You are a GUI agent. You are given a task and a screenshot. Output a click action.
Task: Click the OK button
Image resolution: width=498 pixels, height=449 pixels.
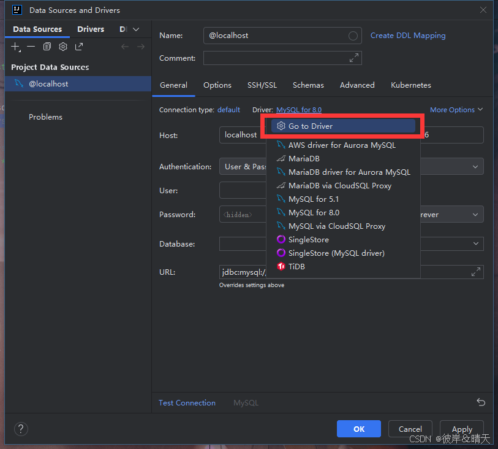359,429
